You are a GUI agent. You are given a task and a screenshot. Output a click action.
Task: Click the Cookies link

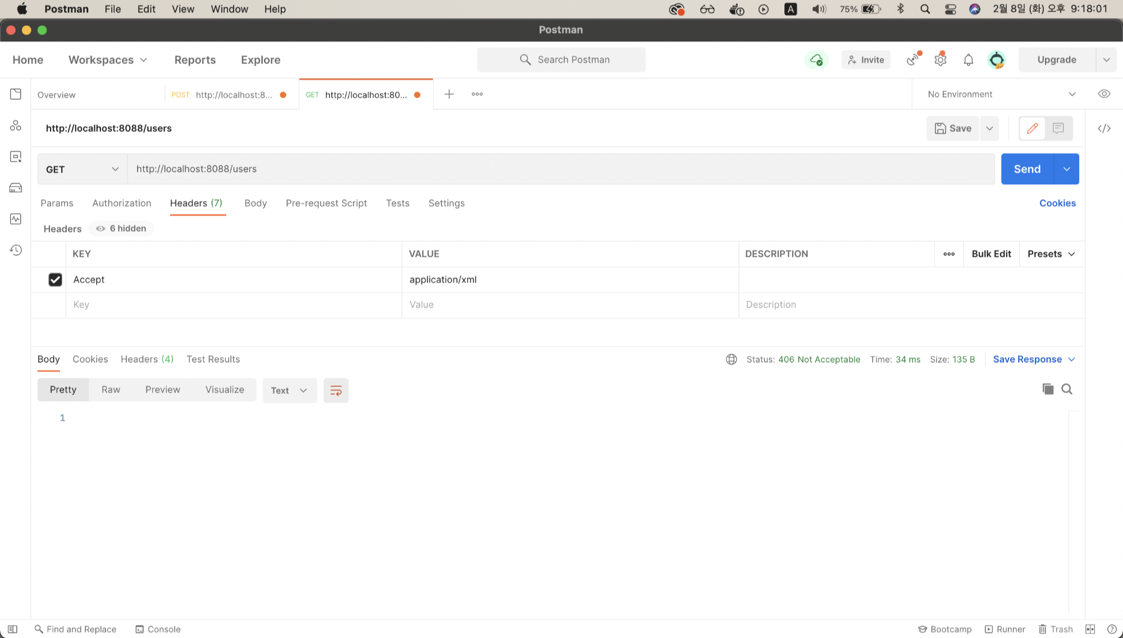1057,203
